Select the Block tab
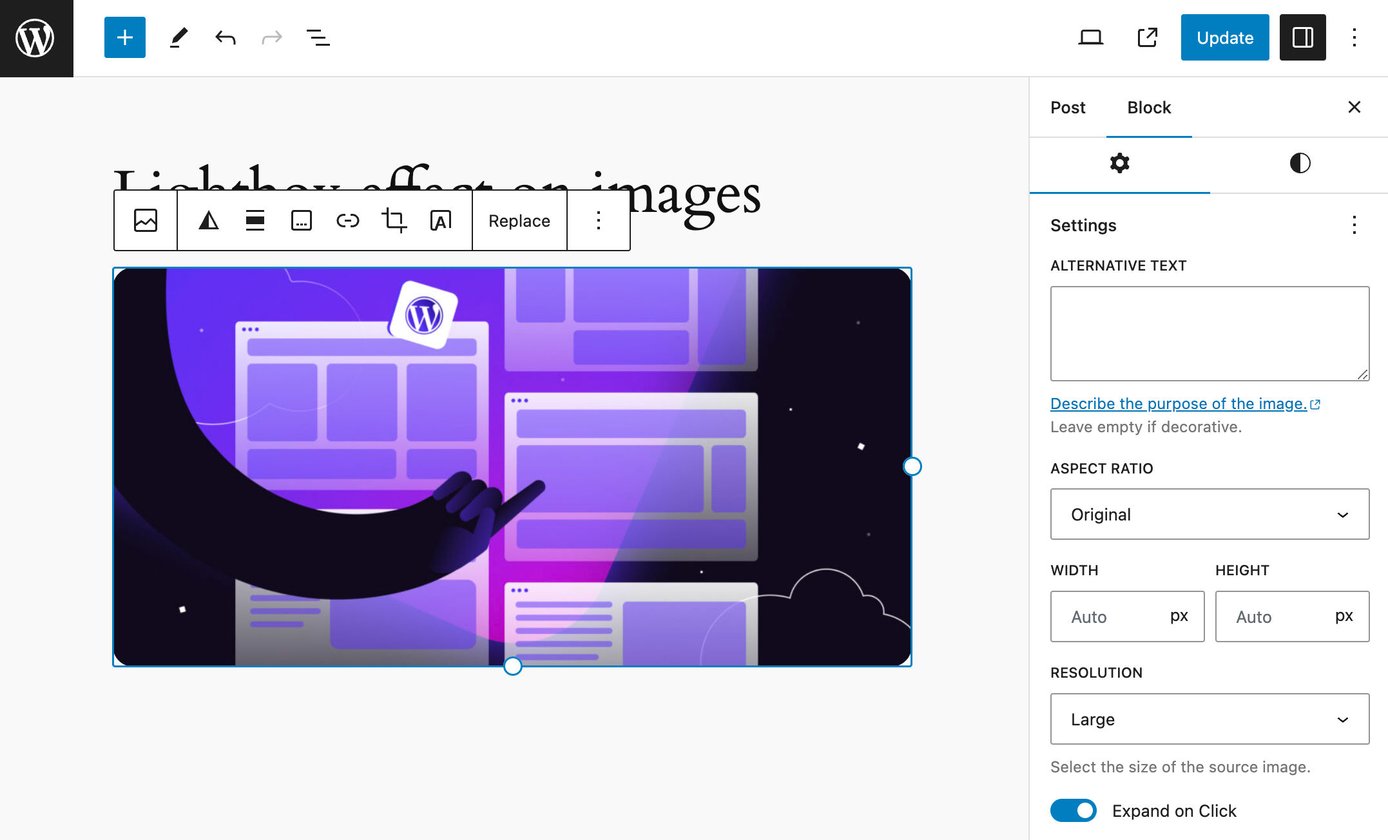1388x840 pixels. click(1148, 108)
